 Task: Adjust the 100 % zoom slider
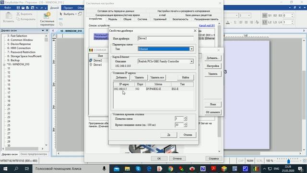pos(288,161)
